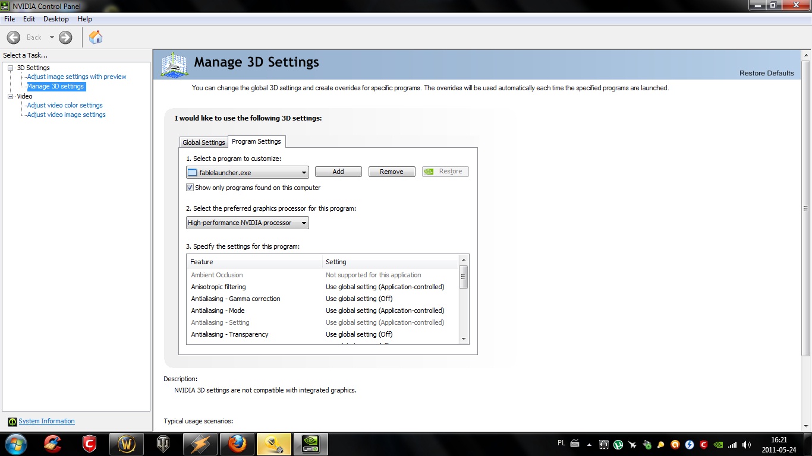Open the Desktop menu
The height and width of the screenshot is (456, 812).
click(56, 19)
